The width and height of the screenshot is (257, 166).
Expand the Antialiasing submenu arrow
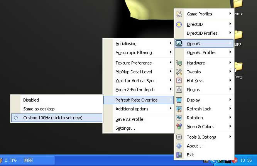(x=170, y=44)
